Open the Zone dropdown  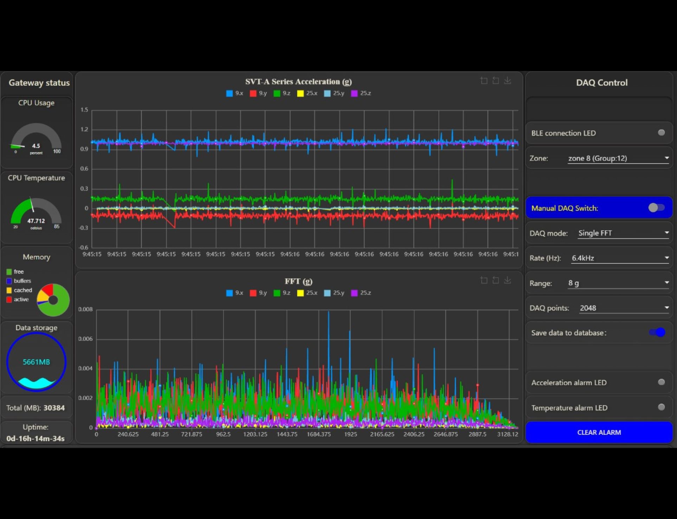pyautogui.click(x=618, y=158)
